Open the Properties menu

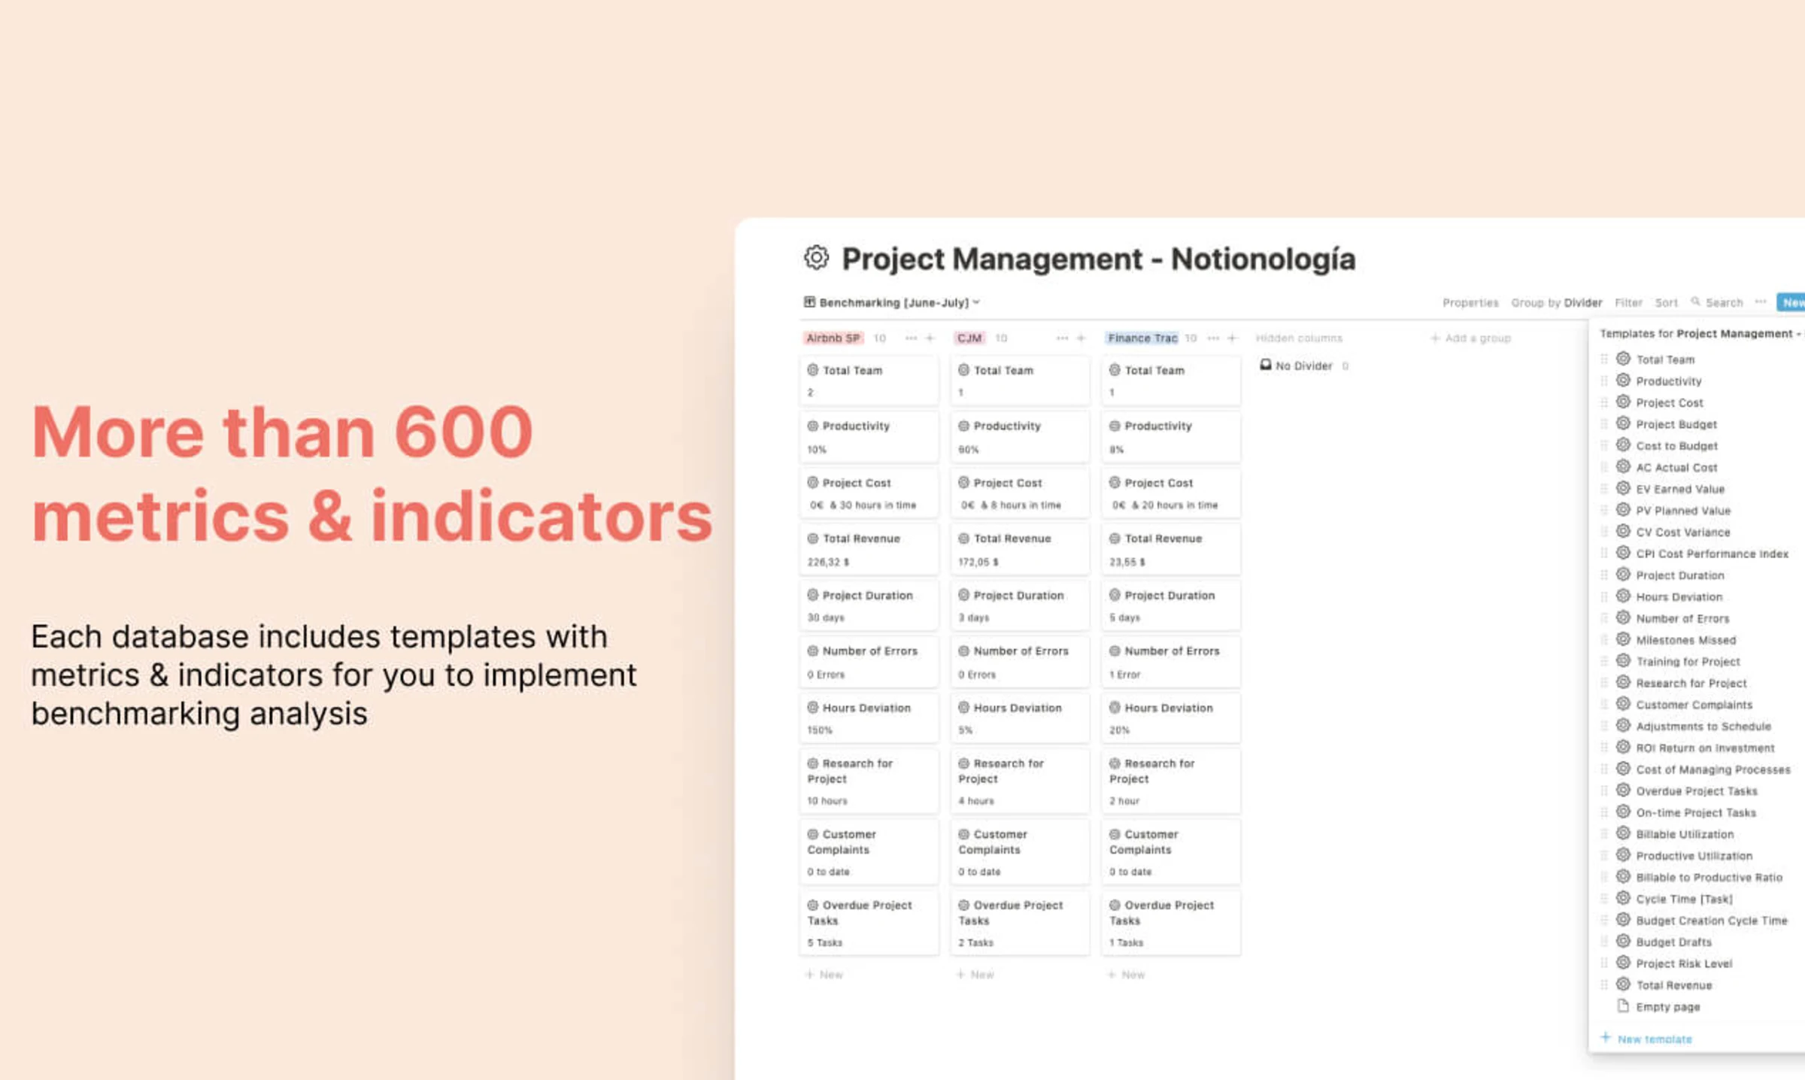pos(1470,302)
